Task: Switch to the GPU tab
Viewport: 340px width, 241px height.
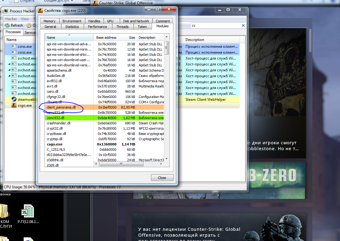Action: (x=110, y=21)
